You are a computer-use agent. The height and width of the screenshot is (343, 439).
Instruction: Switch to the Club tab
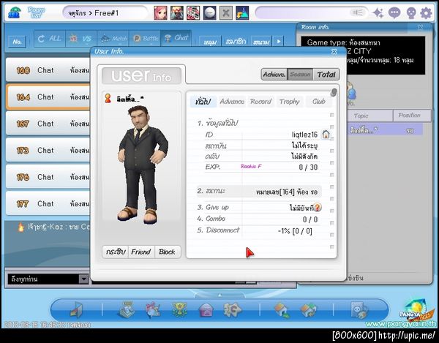(318, 101)
